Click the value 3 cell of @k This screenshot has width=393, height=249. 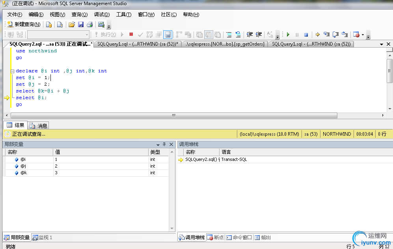pos(101,173)
